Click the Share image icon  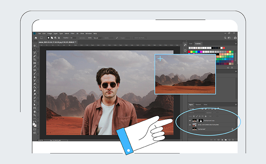[x=235, y=38]
